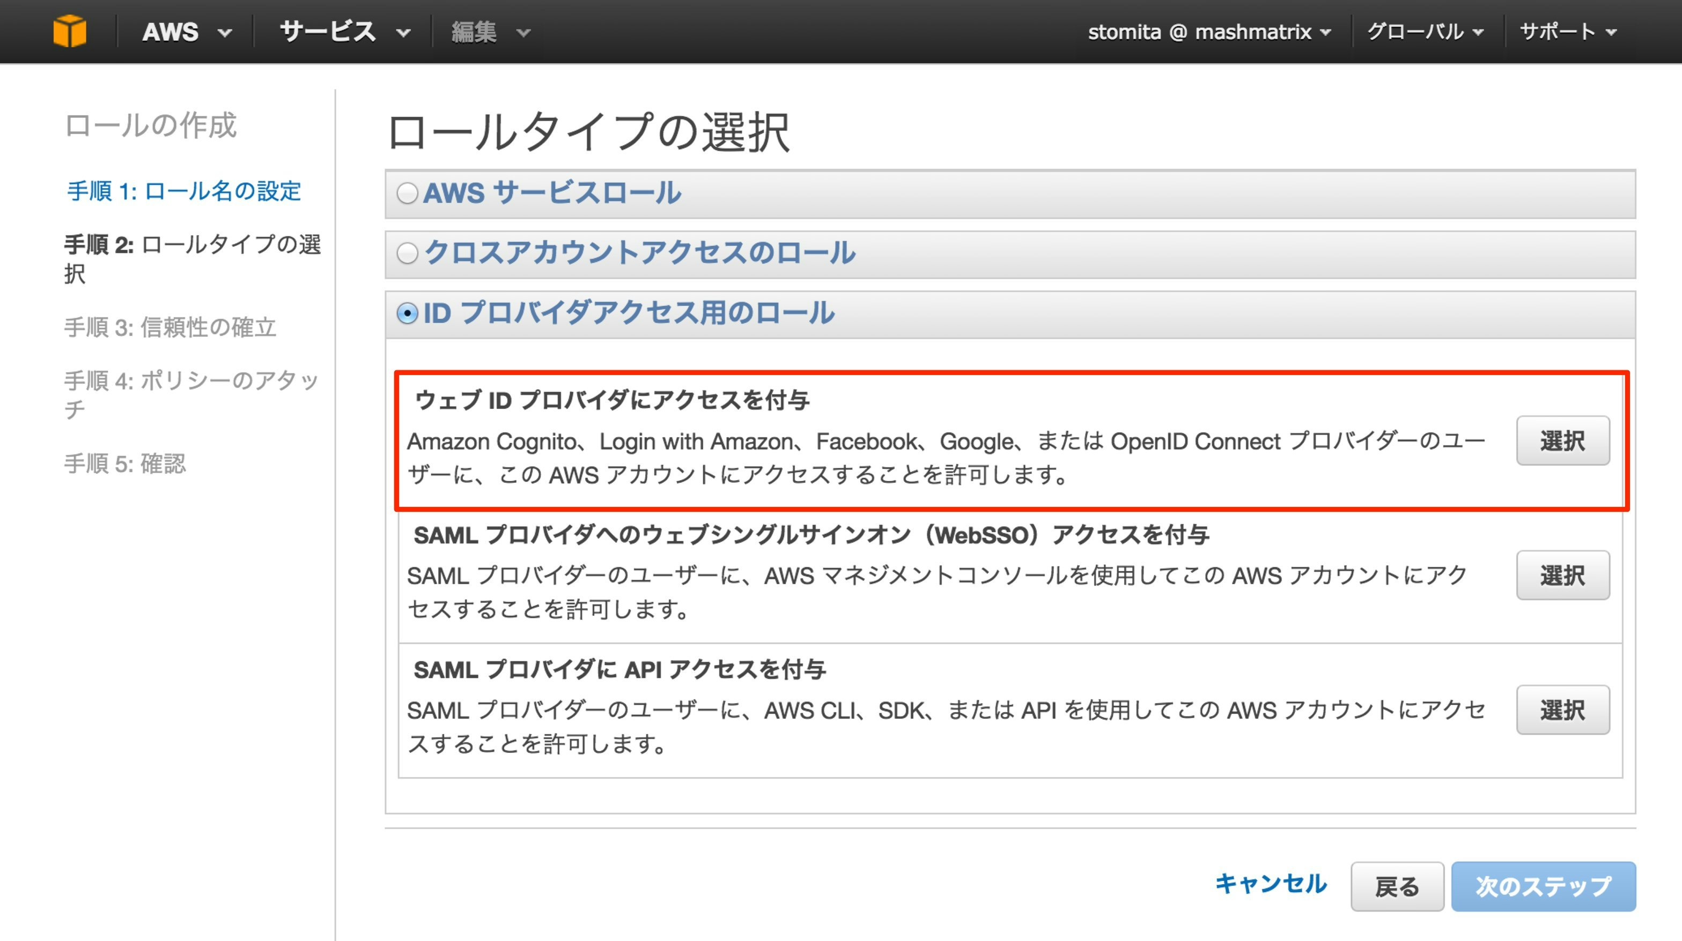Open the サービス dropdown menu
Viewport: 1682px width, 941px height.
click(x=345, y=31)
